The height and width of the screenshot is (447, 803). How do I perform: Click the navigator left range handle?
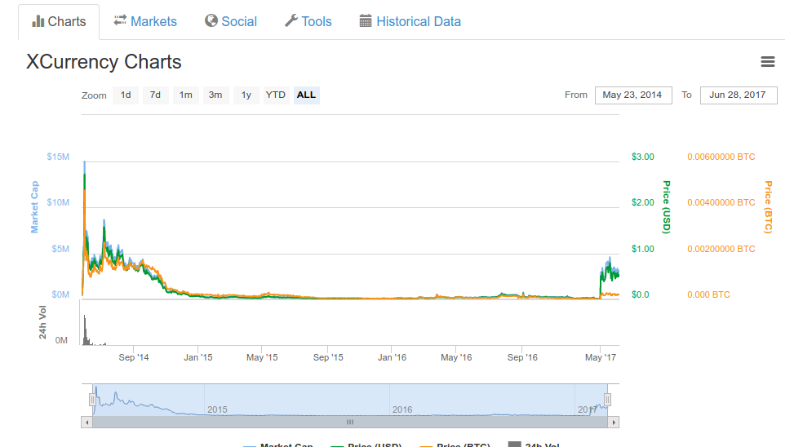coord(93,400)
